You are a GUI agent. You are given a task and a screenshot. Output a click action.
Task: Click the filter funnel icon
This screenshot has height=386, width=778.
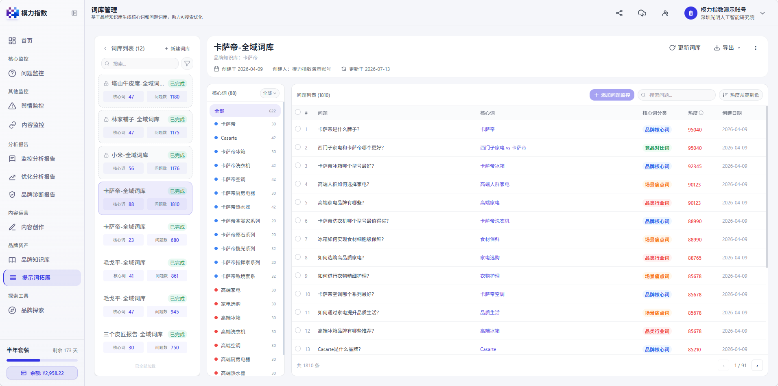click(187, 64)
